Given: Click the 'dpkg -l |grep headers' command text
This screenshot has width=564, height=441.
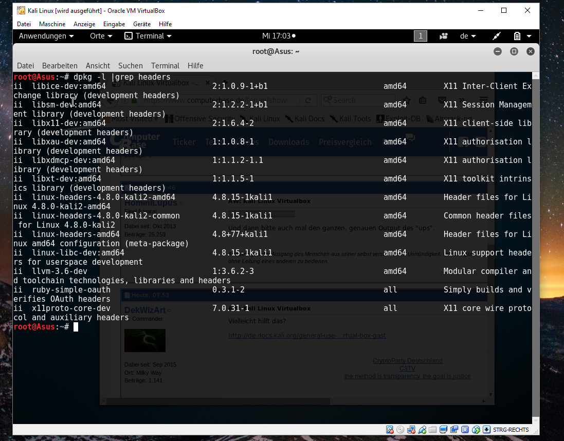Looking at the screenshot, I should click(122, 77).
